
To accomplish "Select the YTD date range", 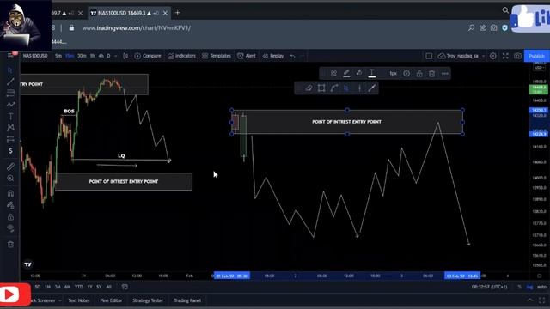I will click(78, 287).
